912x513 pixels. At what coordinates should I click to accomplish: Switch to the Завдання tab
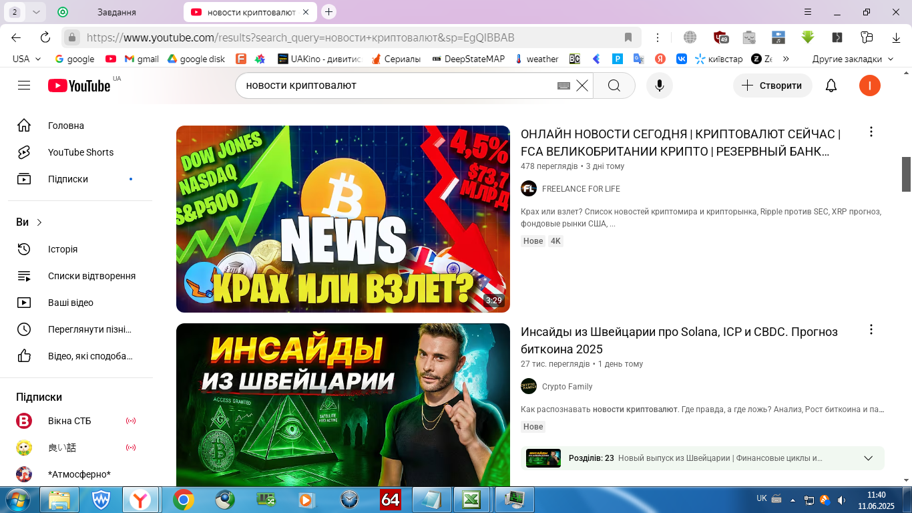coord(117,12)
